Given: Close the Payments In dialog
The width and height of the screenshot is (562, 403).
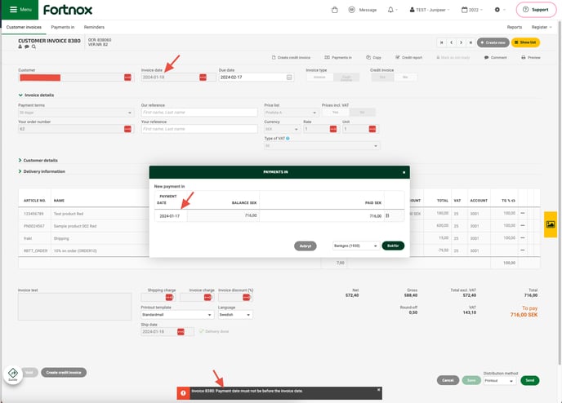Looking at the screenshot, I should [x=404, y=172].
